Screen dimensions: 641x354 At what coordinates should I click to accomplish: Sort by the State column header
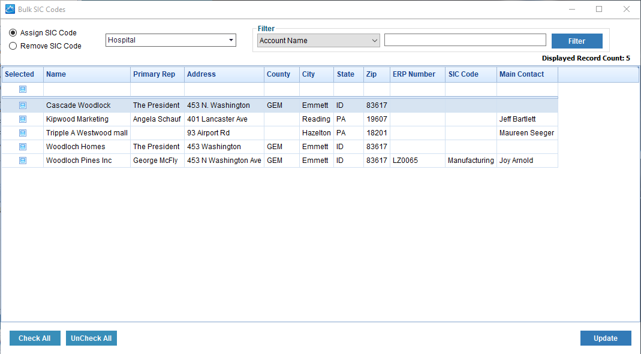[x=349, y=74]
